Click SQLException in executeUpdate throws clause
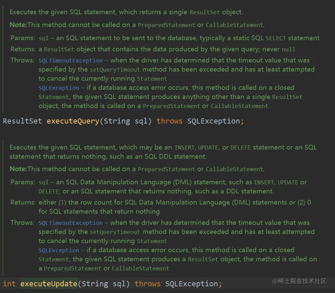 tap(191, 284)
